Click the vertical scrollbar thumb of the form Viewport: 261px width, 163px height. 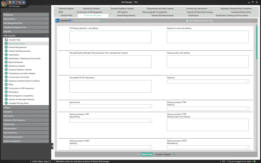[257, 43]
